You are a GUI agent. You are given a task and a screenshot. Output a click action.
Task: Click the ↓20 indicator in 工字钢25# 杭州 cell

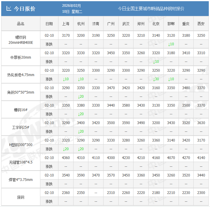[x=81, y=132]
